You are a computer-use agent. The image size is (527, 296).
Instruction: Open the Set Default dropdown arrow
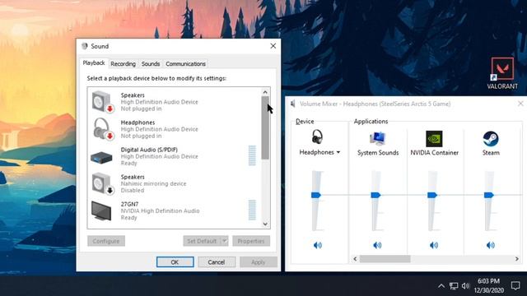(225, 241)
